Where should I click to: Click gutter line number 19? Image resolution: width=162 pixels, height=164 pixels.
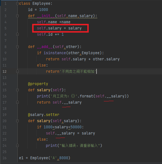(x=4, y=115)
